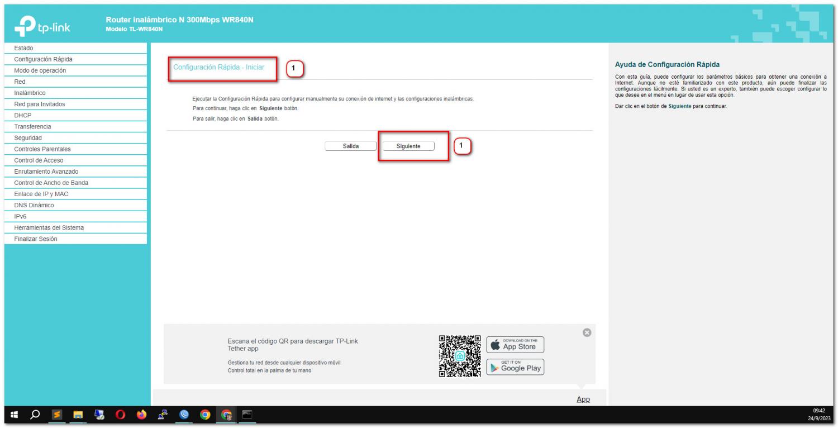Click the Salida button

[351, 146]
